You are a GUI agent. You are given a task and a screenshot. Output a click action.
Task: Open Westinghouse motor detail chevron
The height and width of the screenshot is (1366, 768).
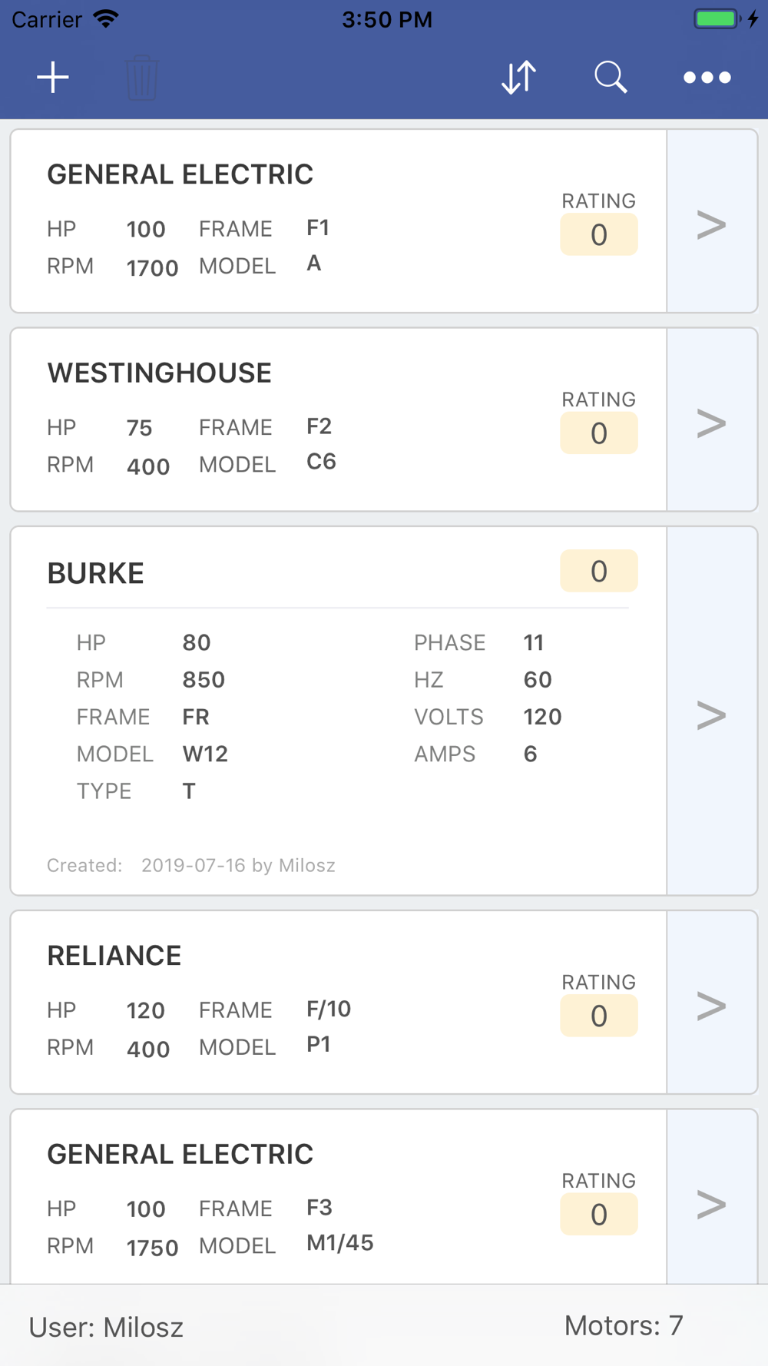712,423
